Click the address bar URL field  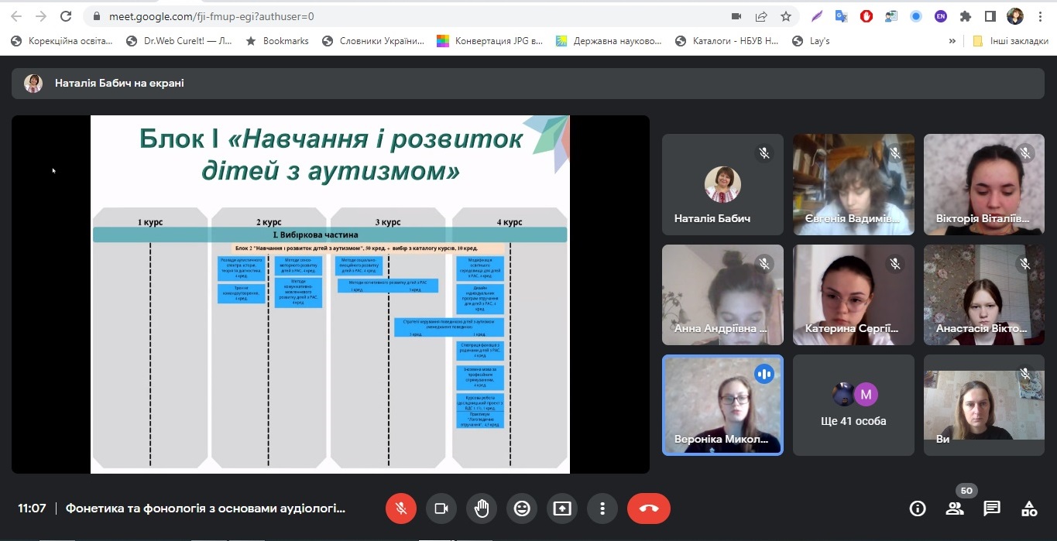click(387, 16)
